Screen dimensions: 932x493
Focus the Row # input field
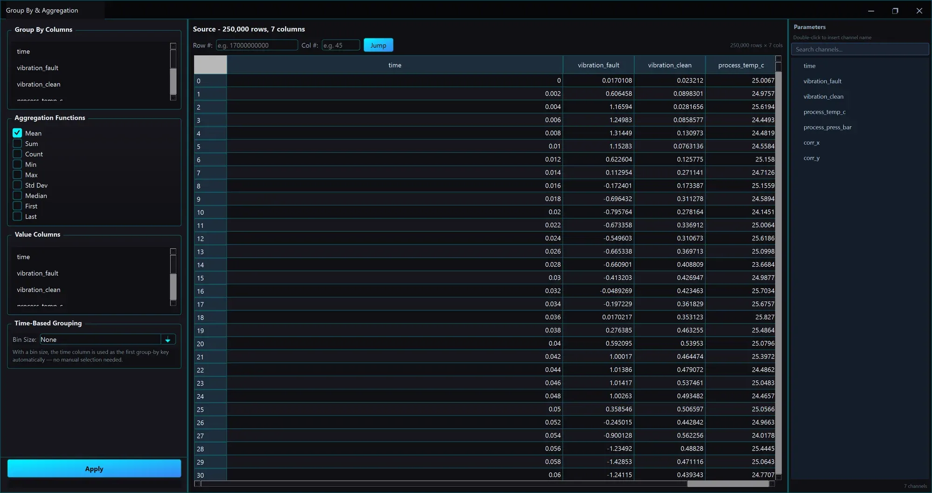pyautogui.click(x=257, y=45)
